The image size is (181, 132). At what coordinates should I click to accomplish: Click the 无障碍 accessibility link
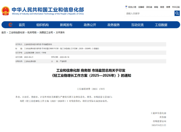[141, 7]
